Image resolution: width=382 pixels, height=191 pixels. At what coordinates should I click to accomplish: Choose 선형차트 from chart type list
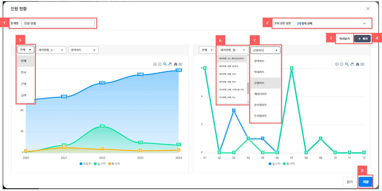click(x=265, y=83)
